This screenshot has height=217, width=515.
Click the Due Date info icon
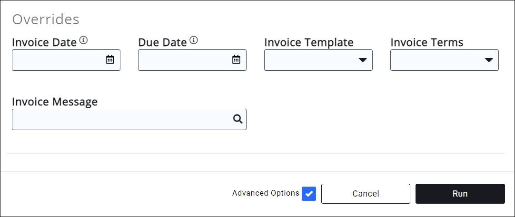pyautogui.click(x=193, y=40)
